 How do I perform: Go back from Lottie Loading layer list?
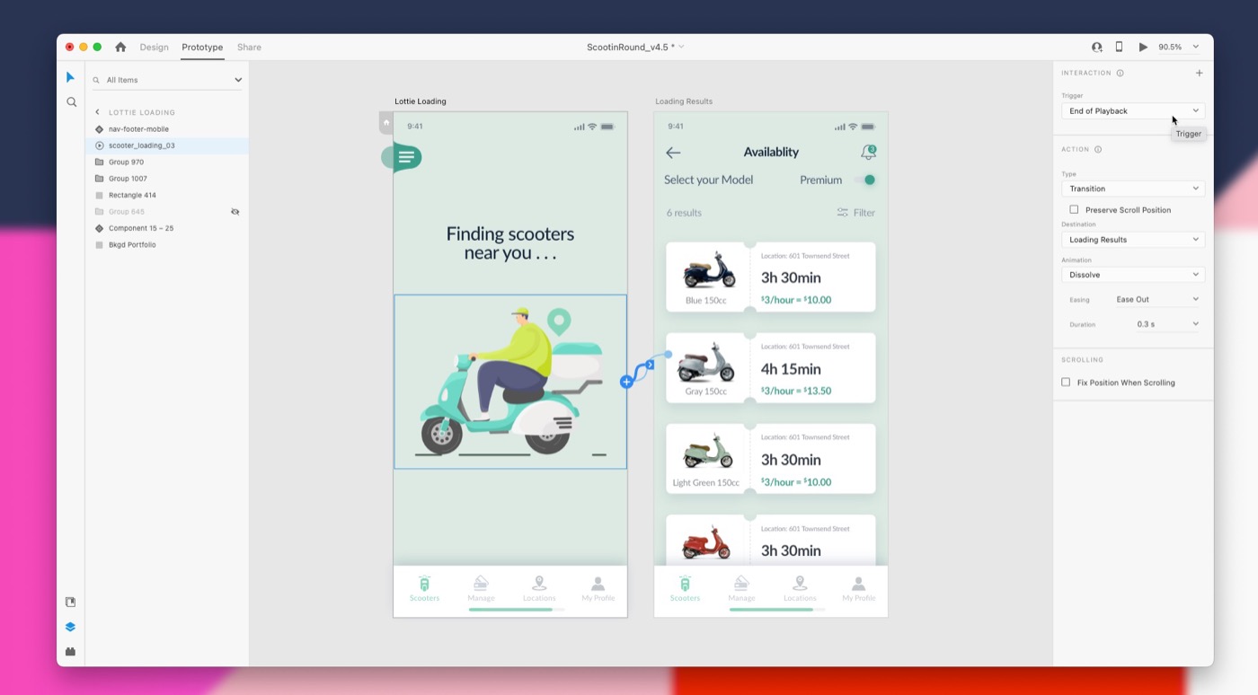pyautogui.click(x=98, y=112)
